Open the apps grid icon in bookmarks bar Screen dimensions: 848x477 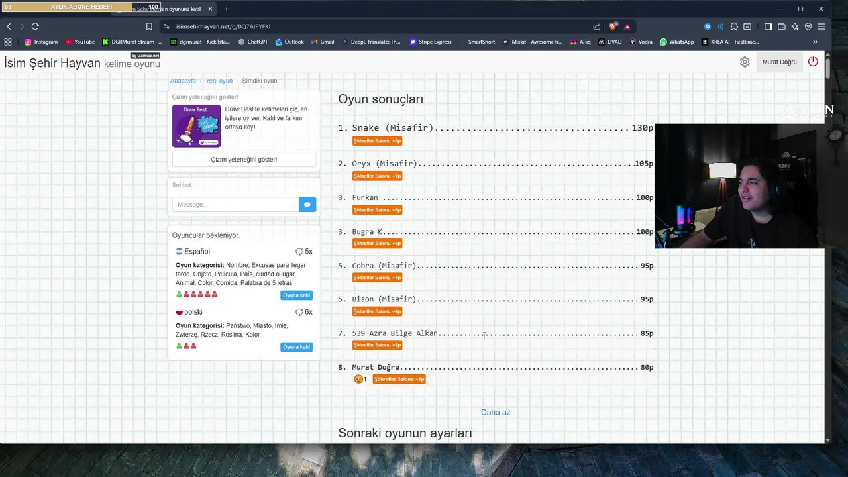pyautogui.click(x=8, y=42)
